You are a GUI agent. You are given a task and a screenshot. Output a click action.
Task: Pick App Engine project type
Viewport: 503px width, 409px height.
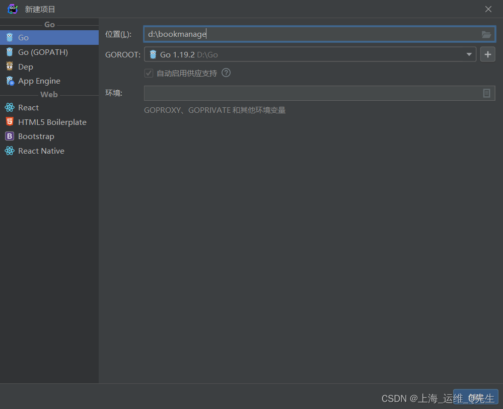(49, 81)
